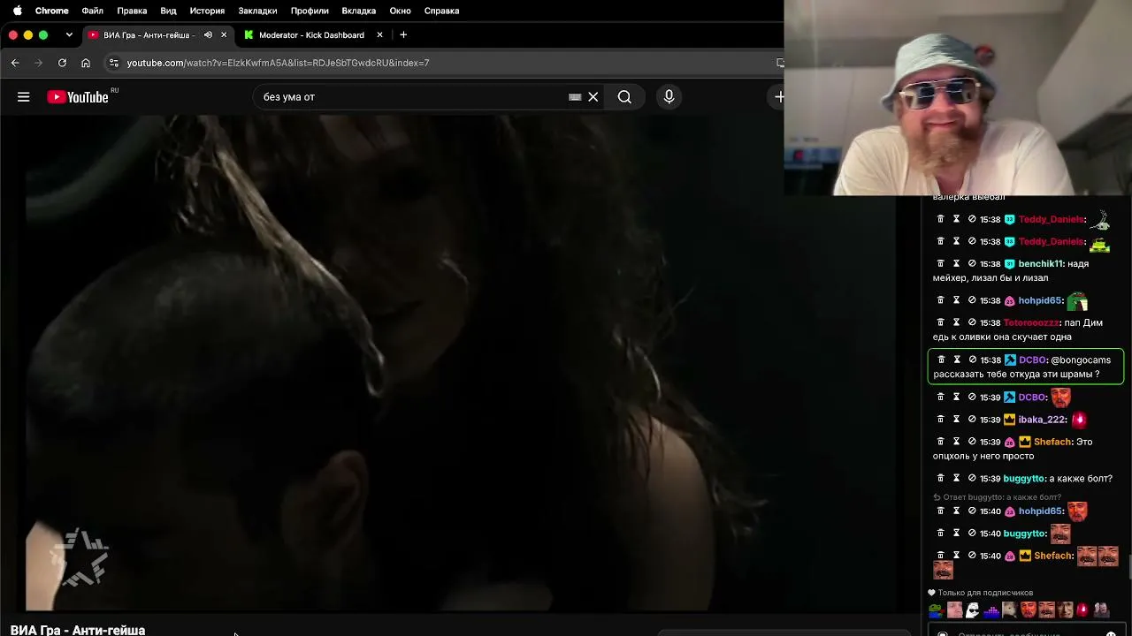
Task: Open the Файл menu
Action: (93, 11)
